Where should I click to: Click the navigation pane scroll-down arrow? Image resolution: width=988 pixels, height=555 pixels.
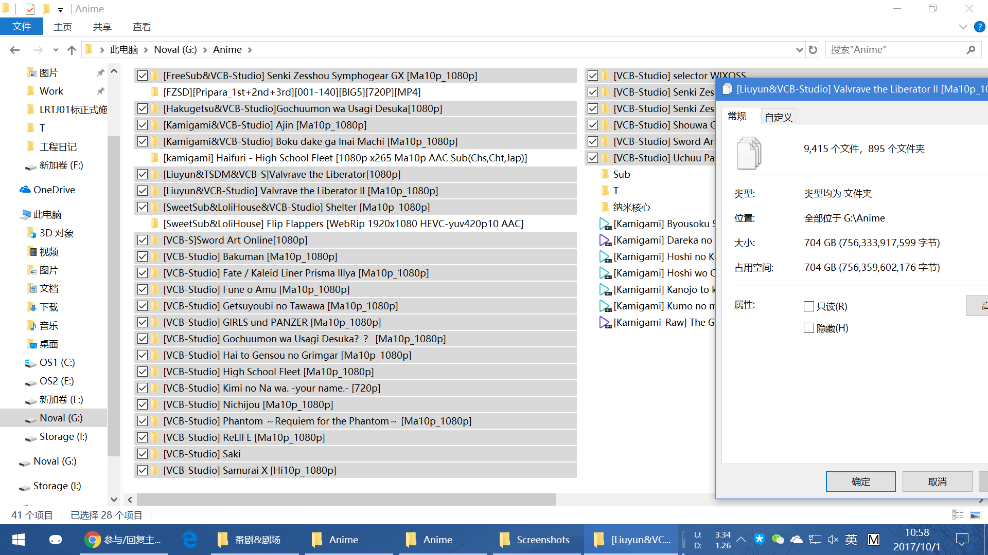pyautogui.click(x=114, y=499)
